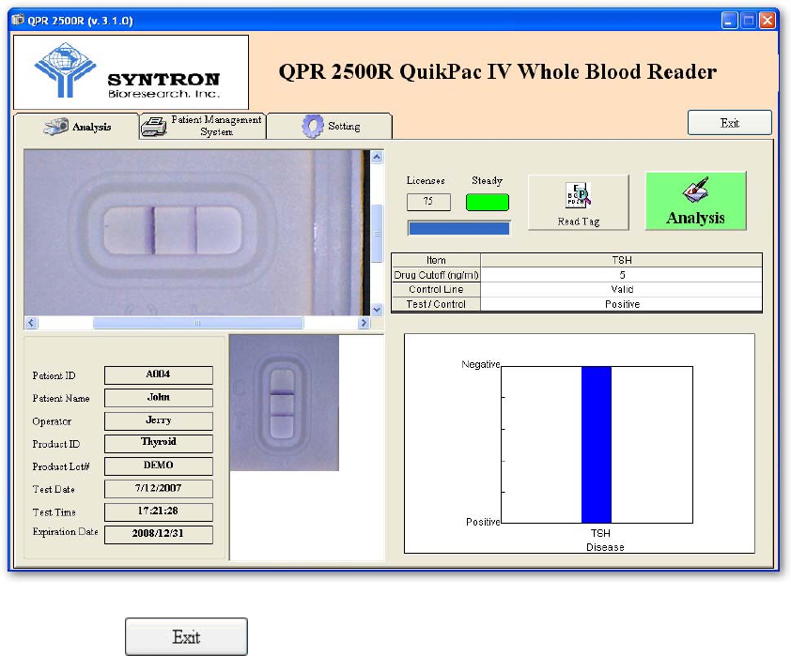Click the image scroll up arrow
Screen dimensions: 791x656
pos(377,158)
